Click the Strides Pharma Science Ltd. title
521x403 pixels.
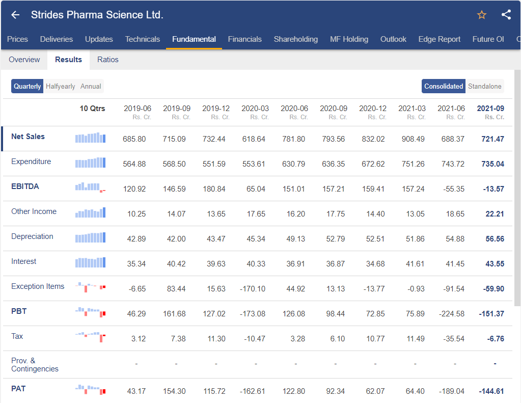[x=97, y=15]
